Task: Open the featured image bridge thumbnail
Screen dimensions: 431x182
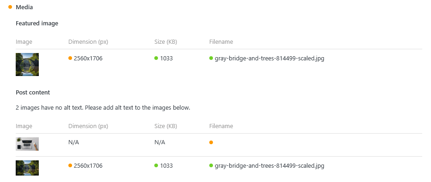Action: [27, 65]
